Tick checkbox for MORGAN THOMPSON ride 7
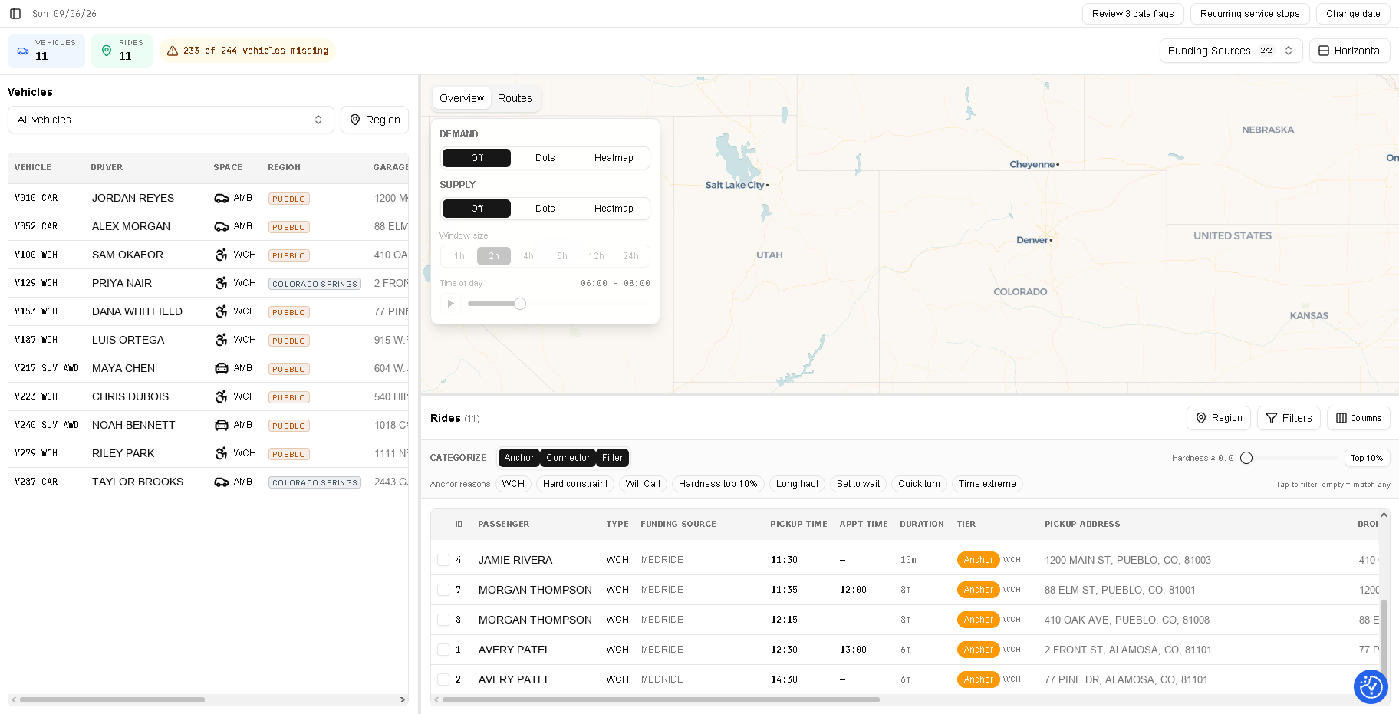Image resolution: width=1399 pixels, height=714 pixels. coord(443,590)
